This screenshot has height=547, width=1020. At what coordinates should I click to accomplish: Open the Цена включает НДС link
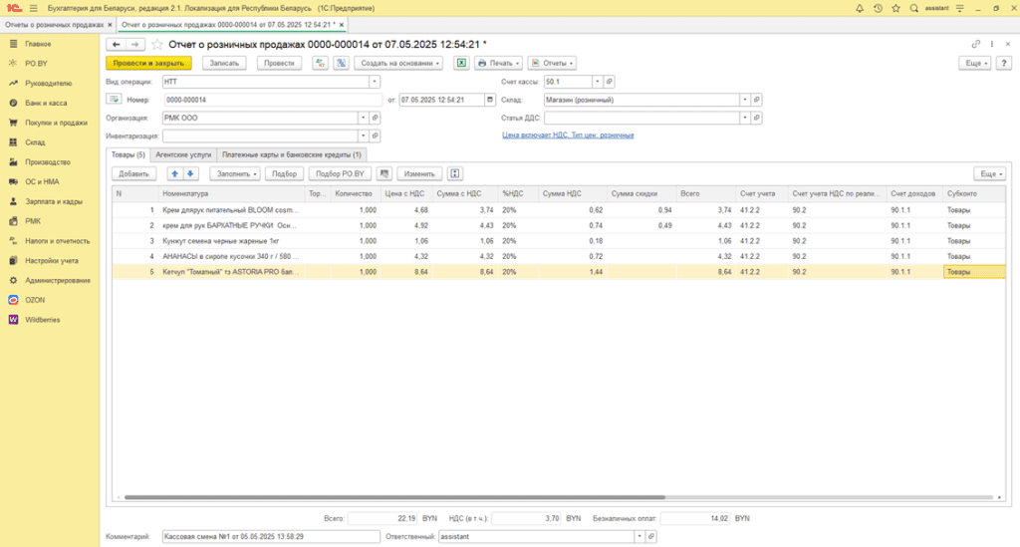(x=568, y=136)
